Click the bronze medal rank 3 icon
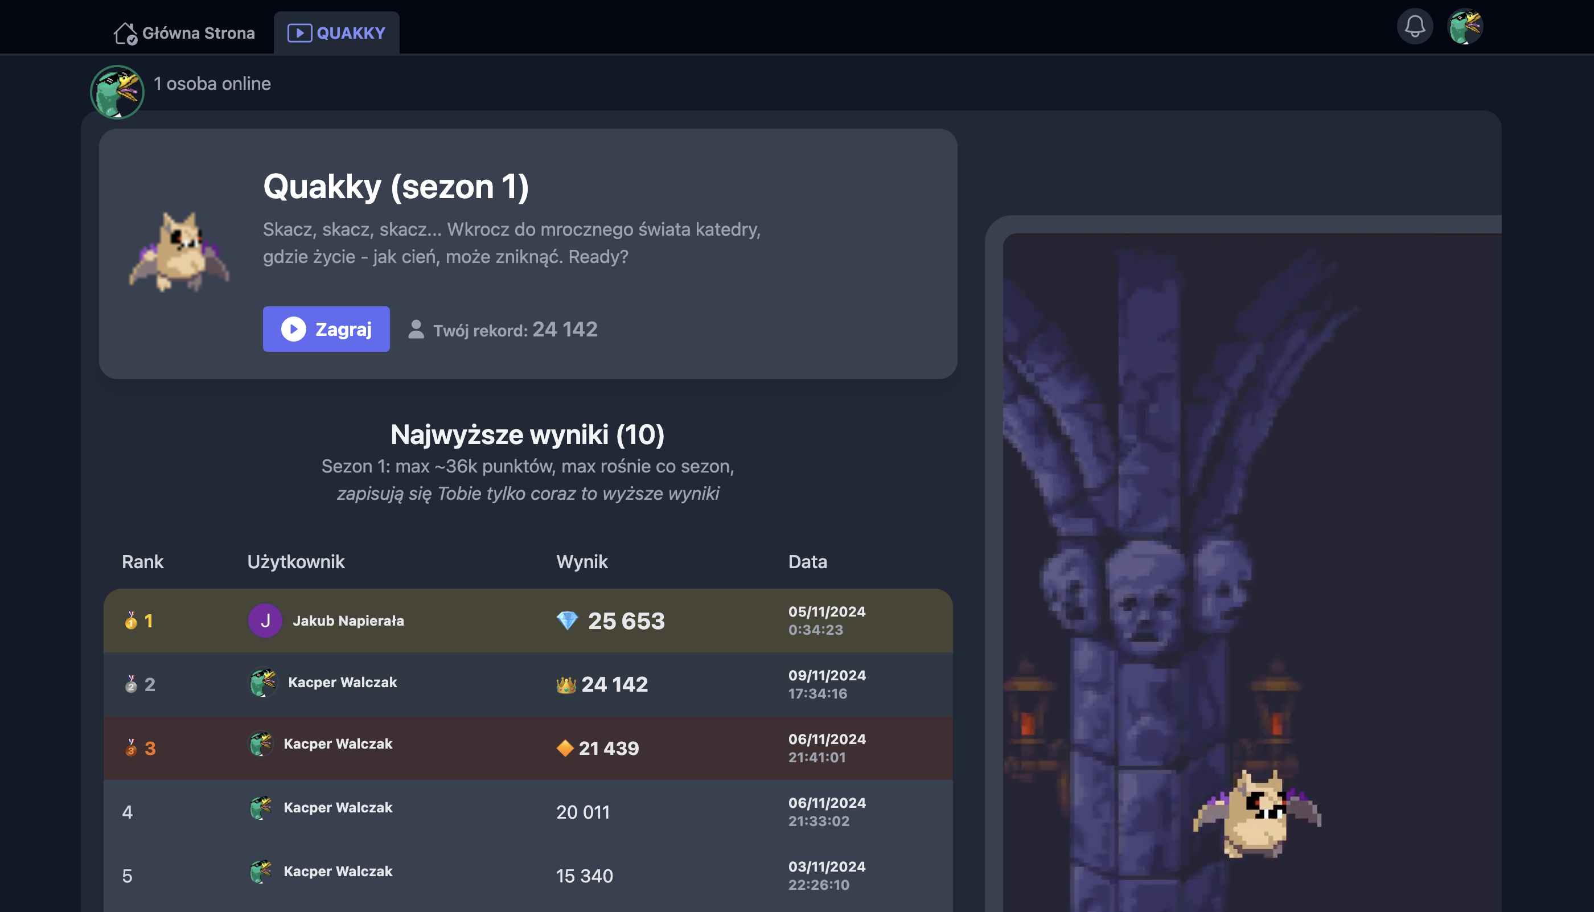Viewport: 1594px width, 912px height. 131,747
